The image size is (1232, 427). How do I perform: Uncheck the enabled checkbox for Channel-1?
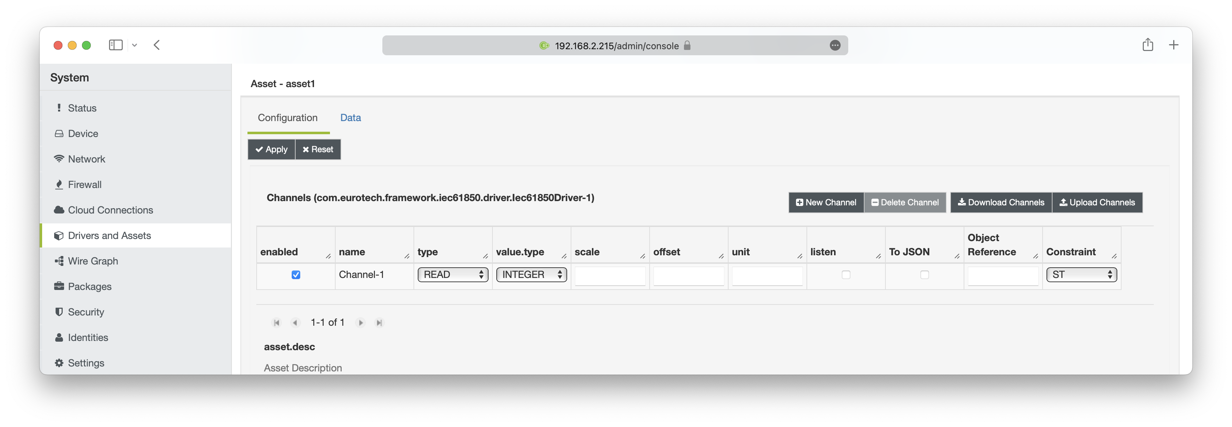(296, 275)
